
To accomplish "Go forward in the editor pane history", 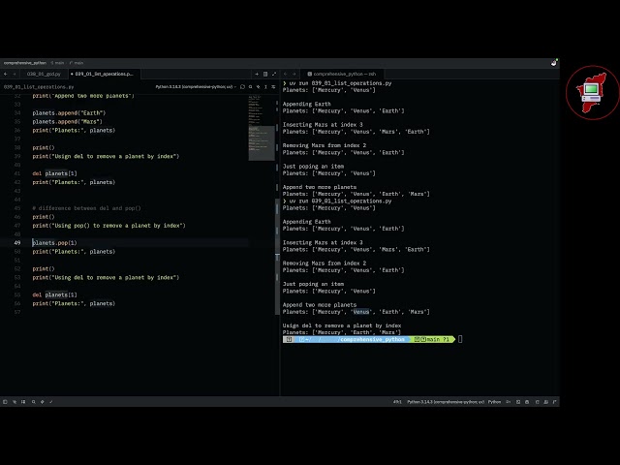I will click(x=15, y=74).
